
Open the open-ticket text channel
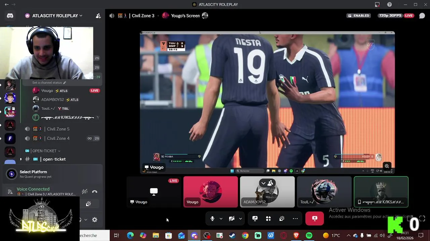[61, 159]
